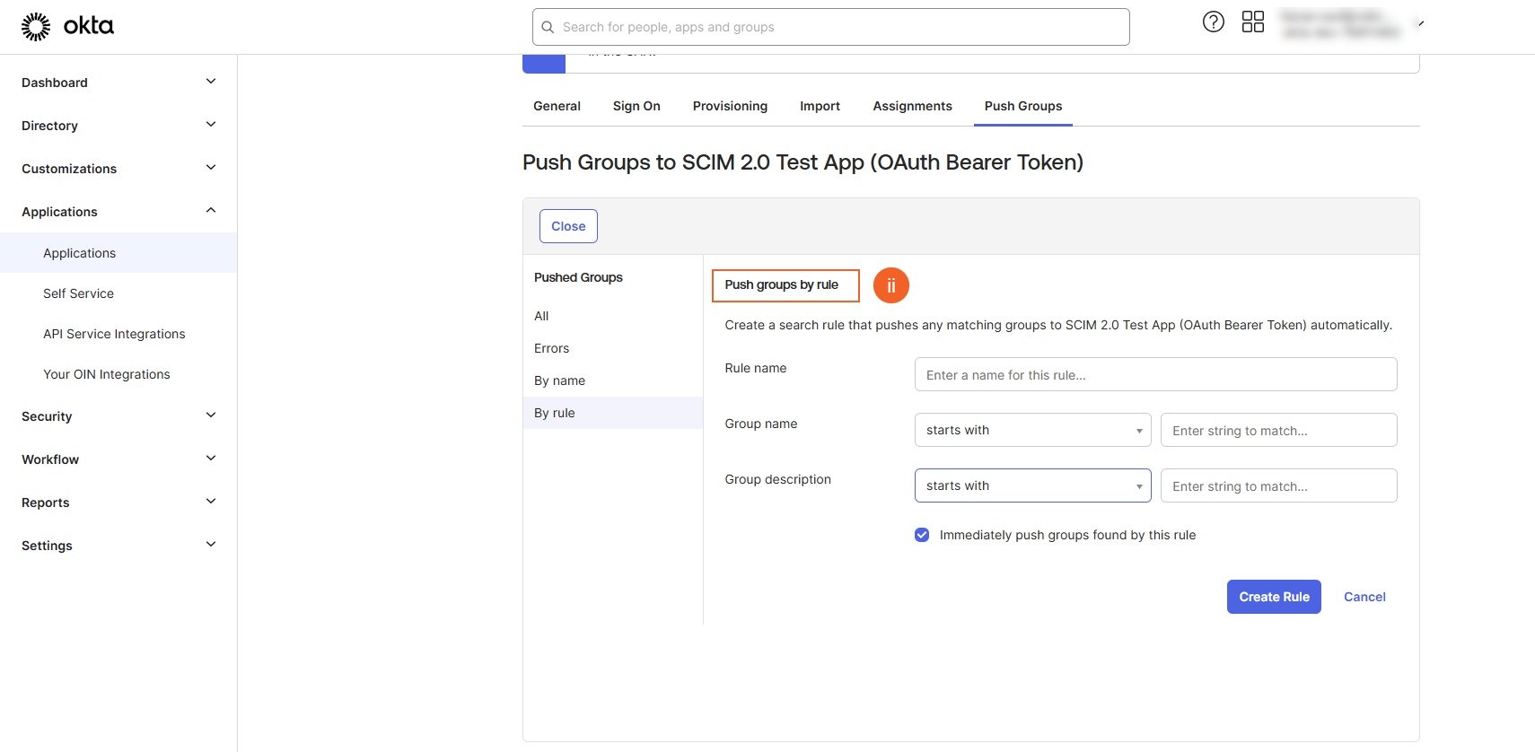Screen dimensions: 1535x752
Task: Open the help question mark icon
Action: point(1213,22)
